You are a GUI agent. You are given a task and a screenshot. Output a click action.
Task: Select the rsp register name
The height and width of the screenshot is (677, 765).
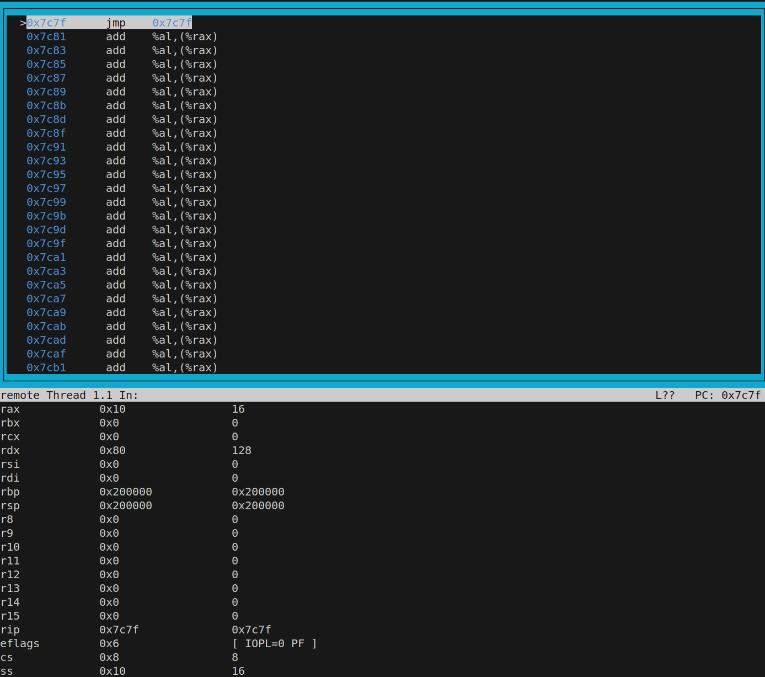coord(10,505)
